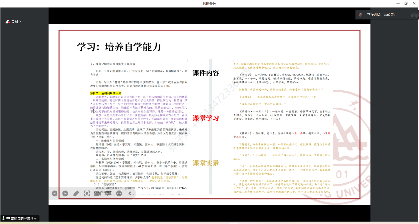Restore down the 腾讯会议 window

tap(406, 3)
